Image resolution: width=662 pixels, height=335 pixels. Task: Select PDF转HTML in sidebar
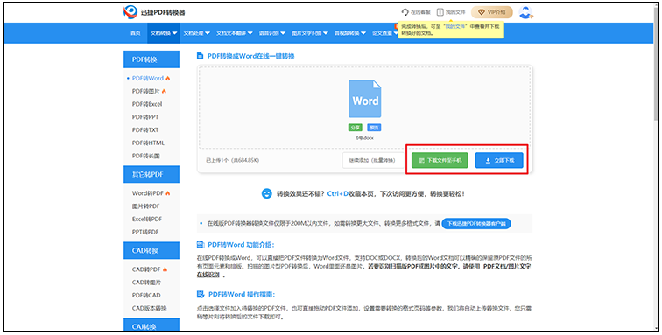point(148,143)
